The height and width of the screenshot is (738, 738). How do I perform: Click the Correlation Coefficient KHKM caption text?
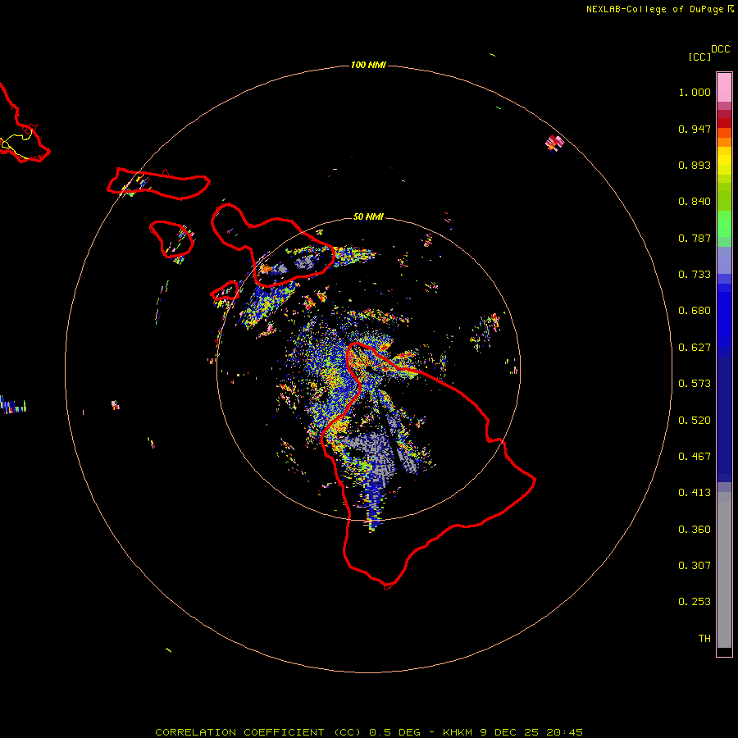point(369,732)
